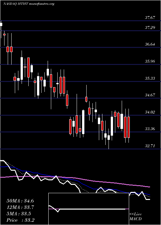
Task: Select the 32.71 price level label
Action: (x=150, y=146)
